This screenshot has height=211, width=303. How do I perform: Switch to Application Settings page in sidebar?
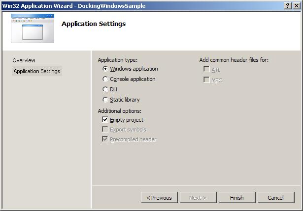[x=37, y=71]
